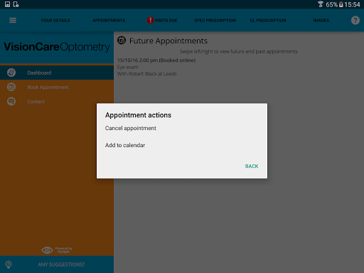Switch to the Your Details tab

tap(55, 21)
